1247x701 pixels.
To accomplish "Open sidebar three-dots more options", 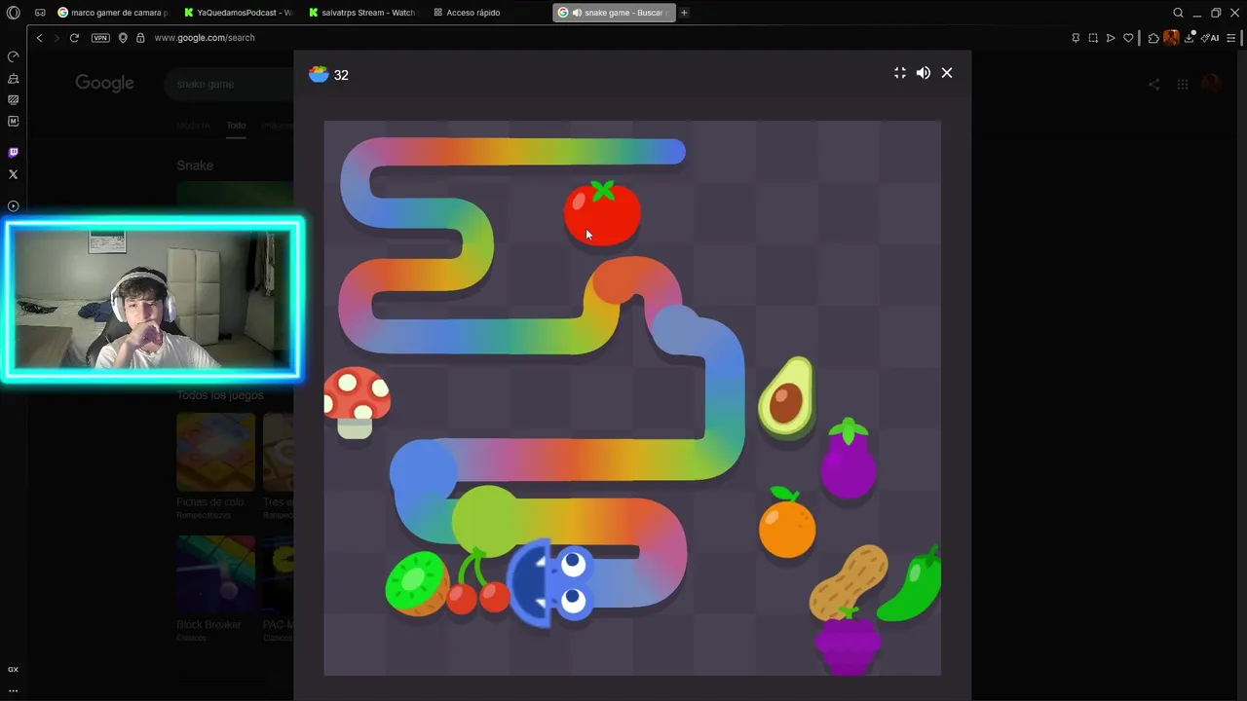I will point(13,690).
